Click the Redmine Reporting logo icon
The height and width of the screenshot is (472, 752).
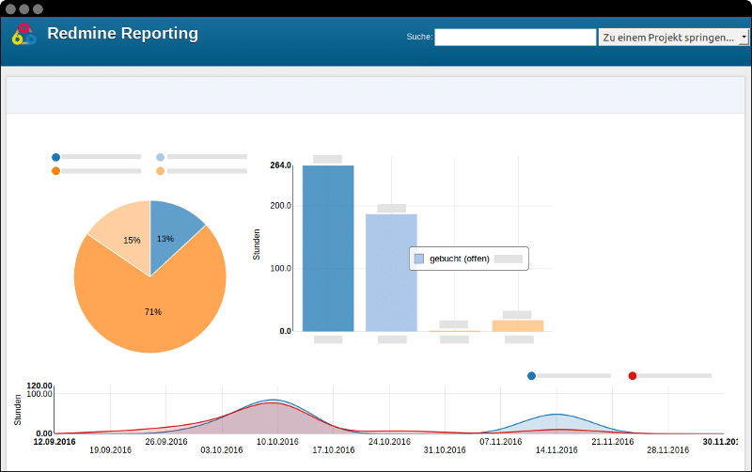click(x=24, y=34)
